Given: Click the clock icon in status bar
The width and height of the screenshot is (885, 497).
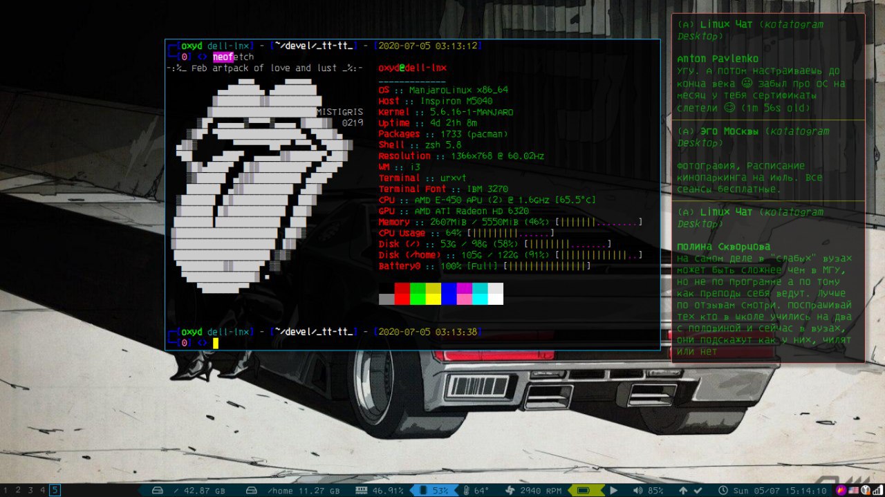Looking at the screenshot, I should 723,490.
